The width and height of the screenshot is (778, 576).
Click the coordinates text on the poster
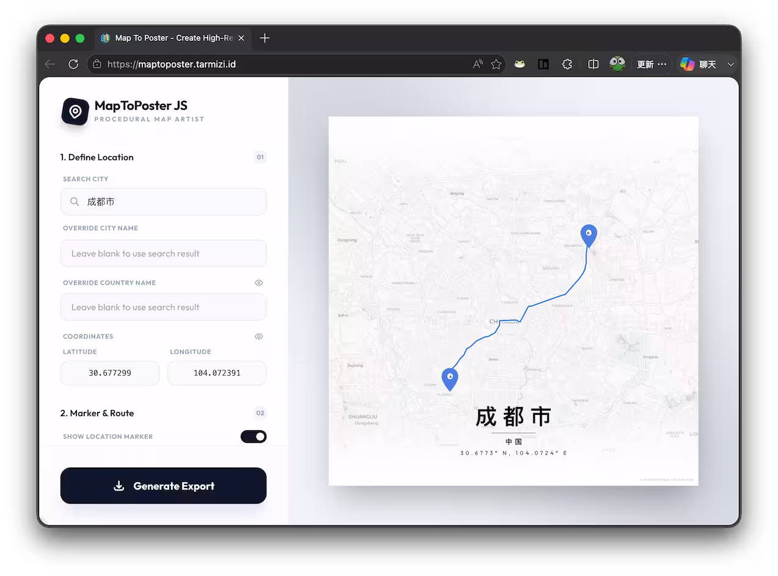[514, 453]
